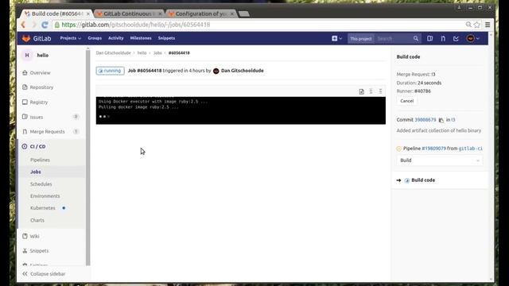The image size is (509, 286).
Task: Cancel the running job
Action: click(406, 101)
